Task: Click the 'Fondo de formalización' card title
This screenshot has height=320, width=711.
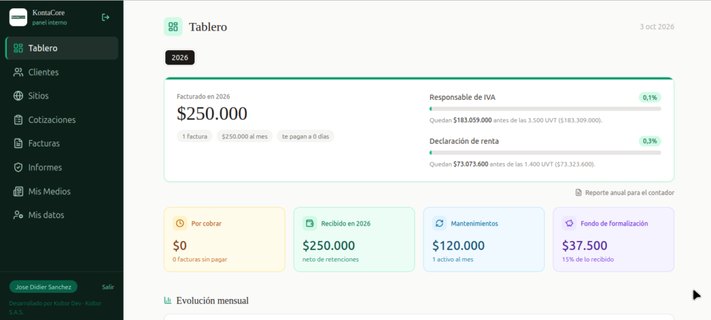Action: (x=614, y=224)
